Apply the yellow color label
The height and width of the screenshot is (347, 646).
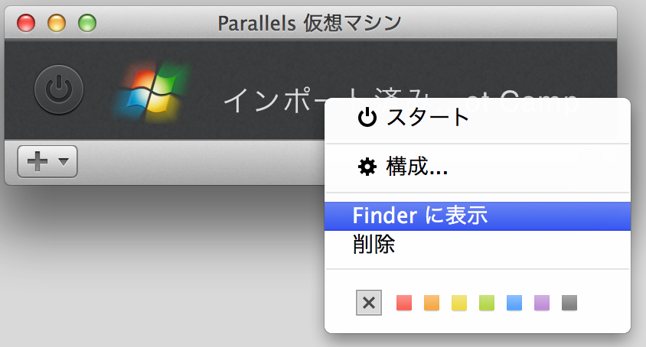(x=459, y=303)
